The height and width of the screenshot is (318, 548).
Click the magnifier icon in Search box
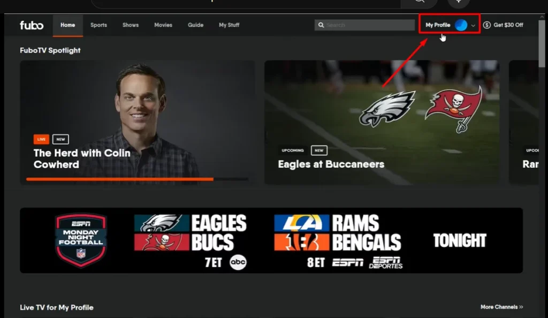tap(321, 25)
